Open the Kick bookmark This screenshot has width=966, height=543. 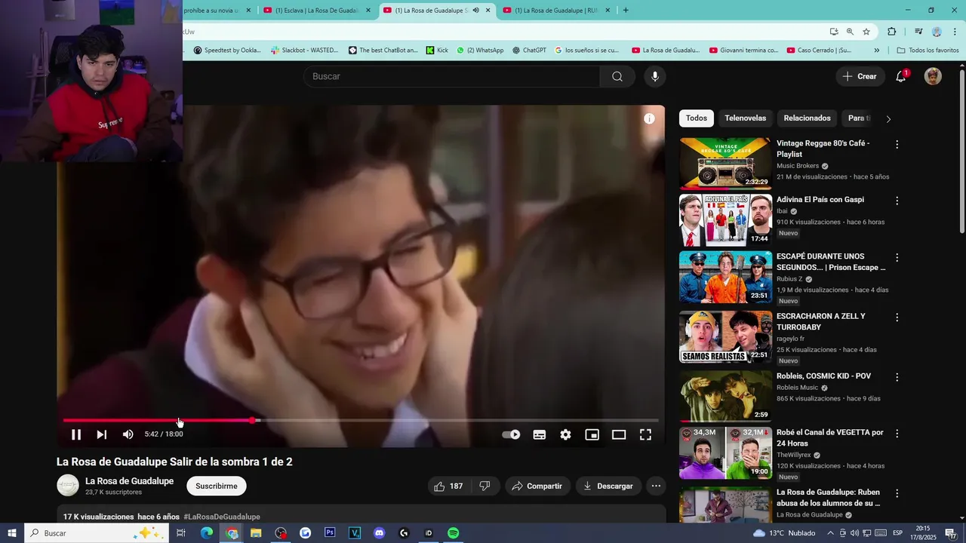coord(437,51)
